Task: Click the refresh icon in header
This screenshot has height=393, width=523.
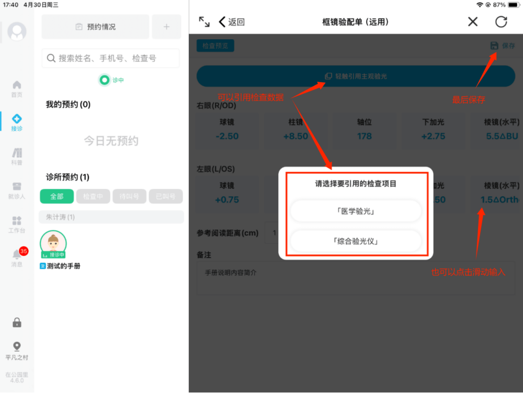Action: [501, 21]
